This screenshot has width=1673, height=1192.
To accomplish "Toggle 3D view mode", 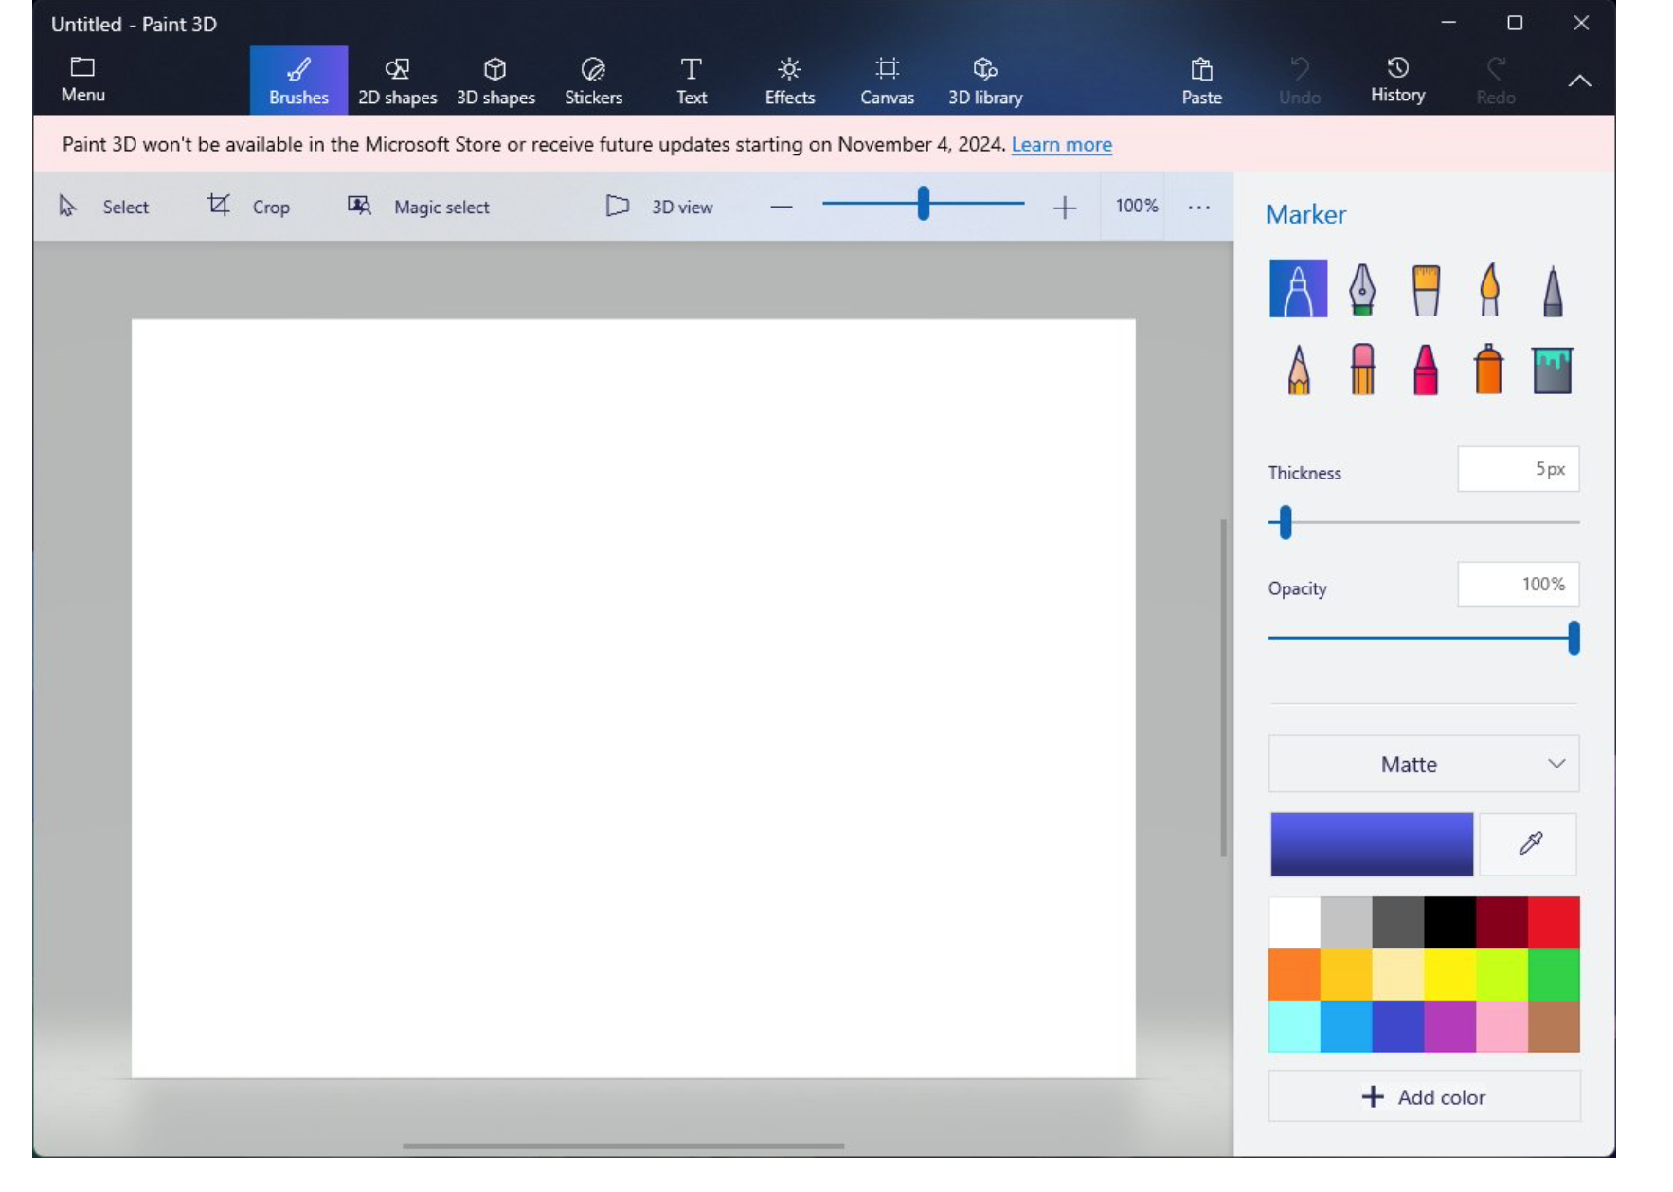I will click(x=658, y=207).
